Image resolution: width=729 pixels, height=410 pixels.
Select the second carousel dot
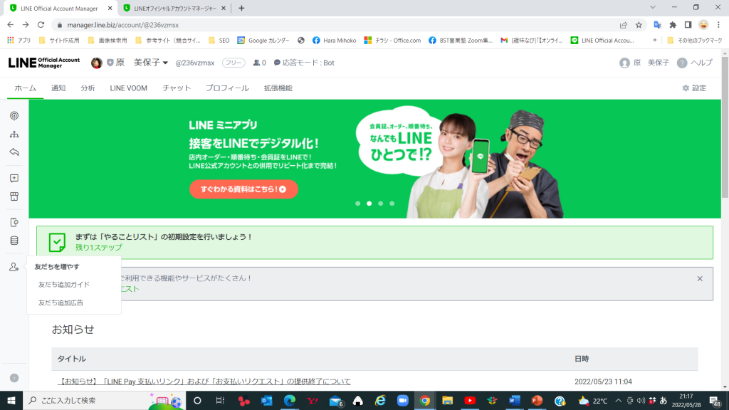pyautogui.click(x=369, y=204)
